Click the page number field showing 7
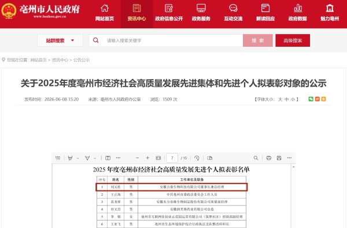The width and height of the screenshot is (347, 228). 172,158
